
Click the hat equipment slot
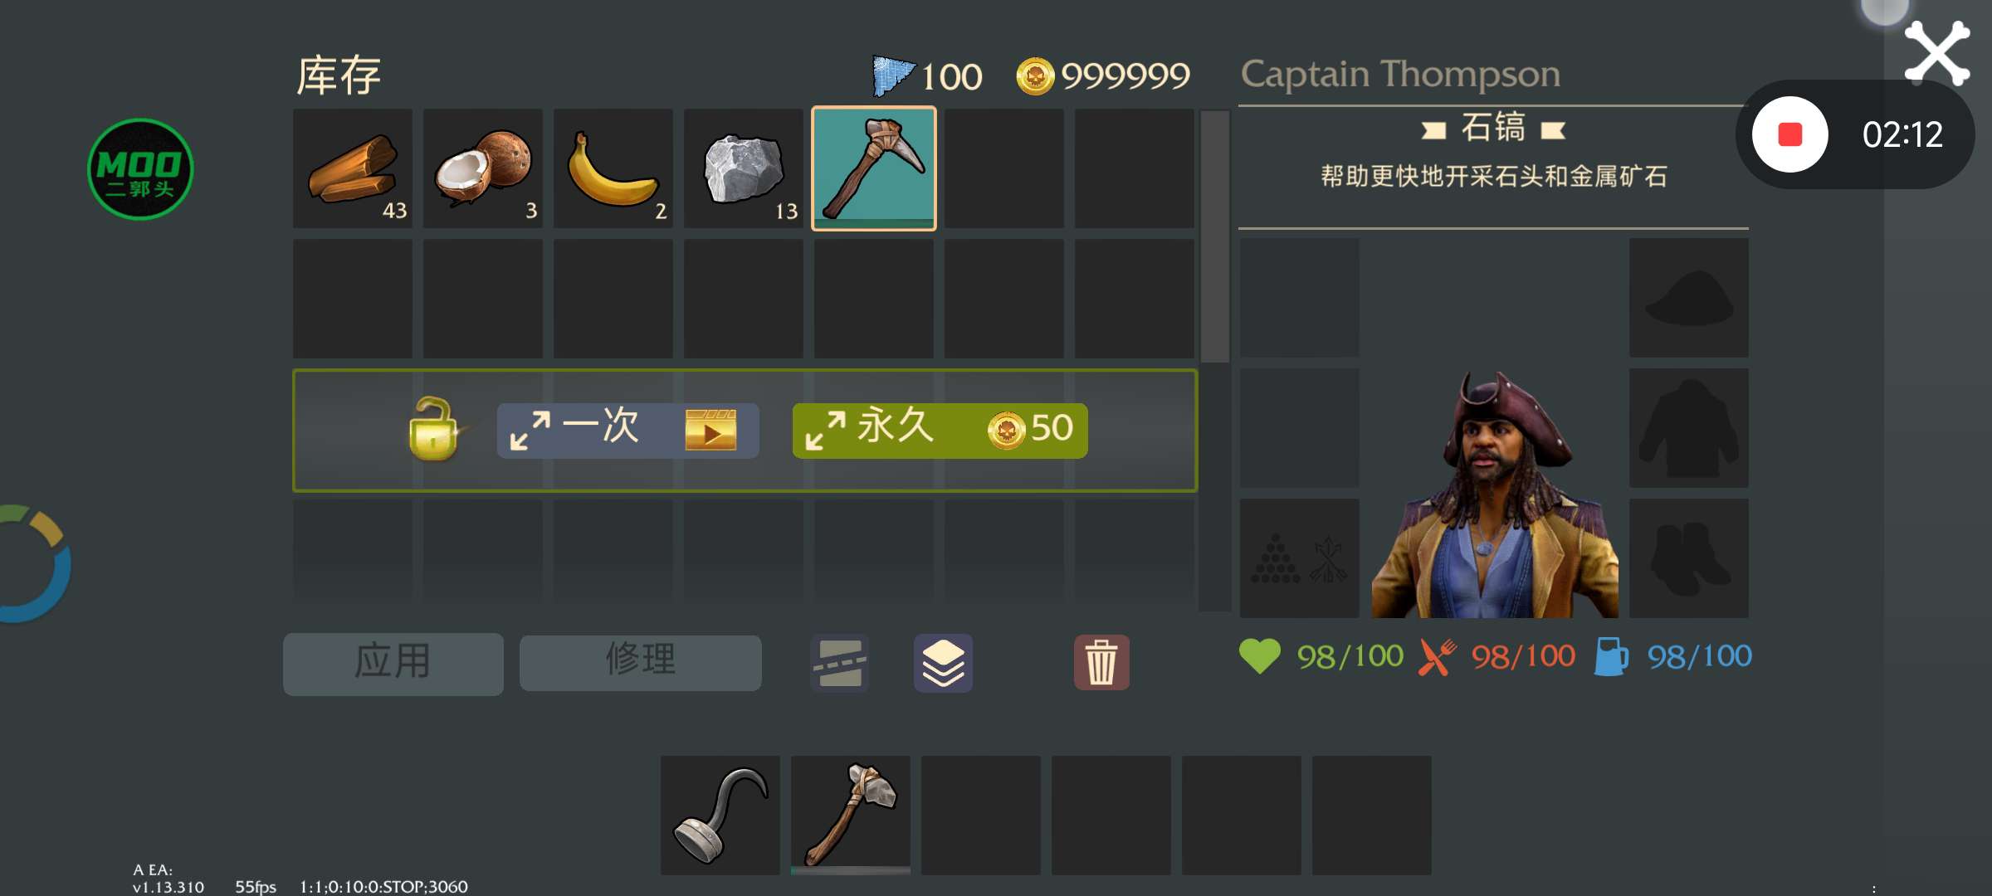coord(1689,298)
